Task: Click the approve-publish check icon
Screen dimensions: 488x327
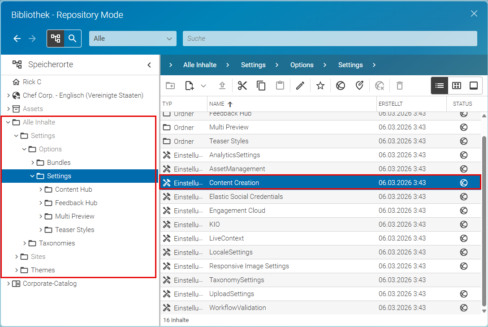Action: [x=359, y=86]
